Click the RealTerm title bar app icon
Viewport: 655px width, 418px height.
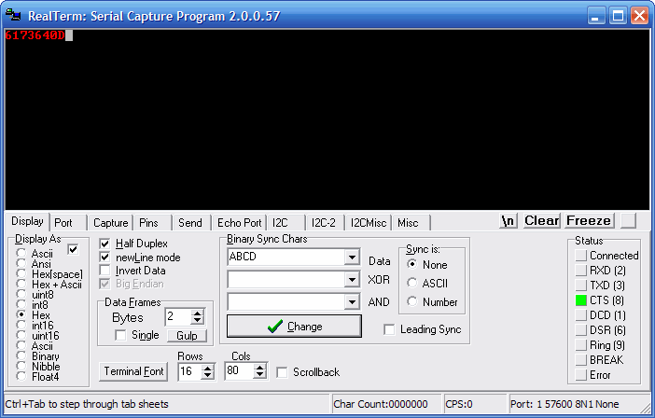coord(14,15)
